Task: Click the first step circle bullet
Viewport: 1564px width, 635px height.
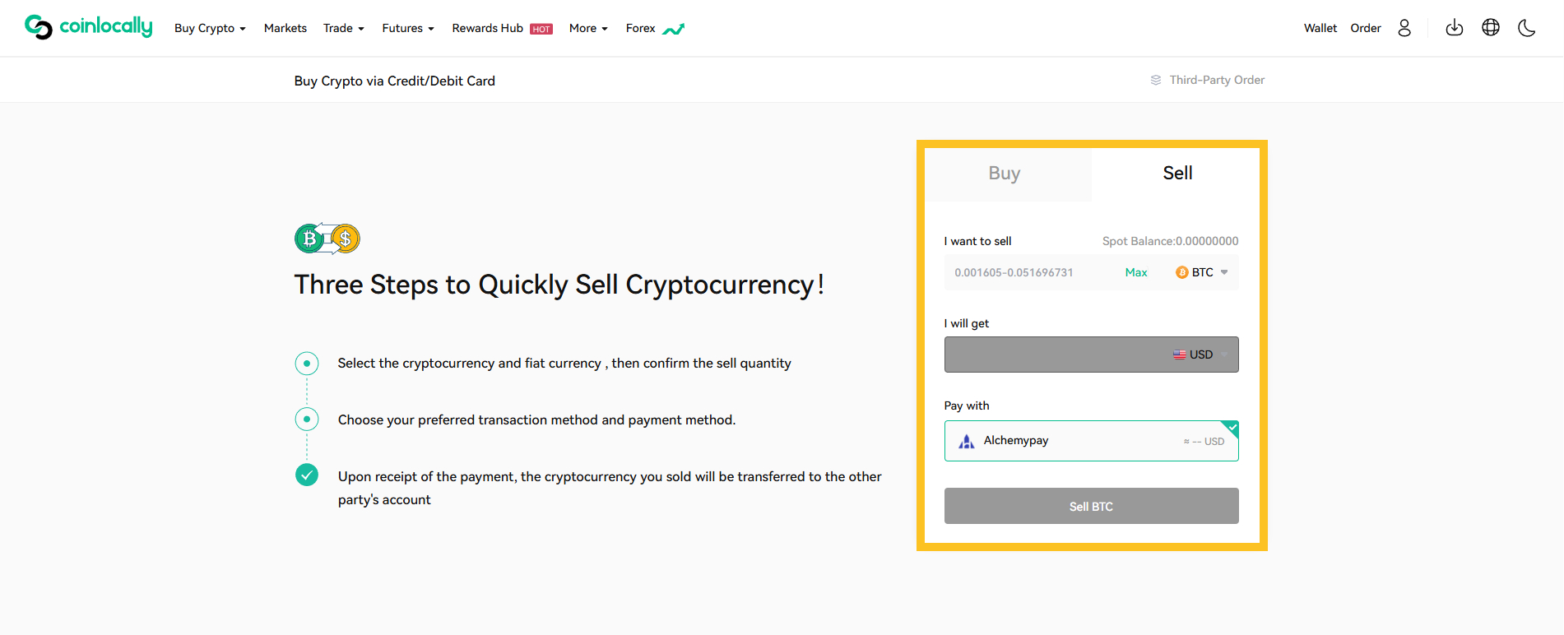Action: (307, 363)
